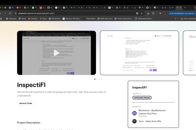Viewport: 196px width, 130px height.
Task: Open the DevDocs API Docu bookmark
Action: pos(72,19)
